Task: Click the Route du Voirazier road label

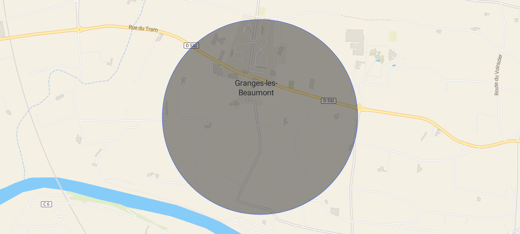Action: pyautogui.click(x=498, y=74)
